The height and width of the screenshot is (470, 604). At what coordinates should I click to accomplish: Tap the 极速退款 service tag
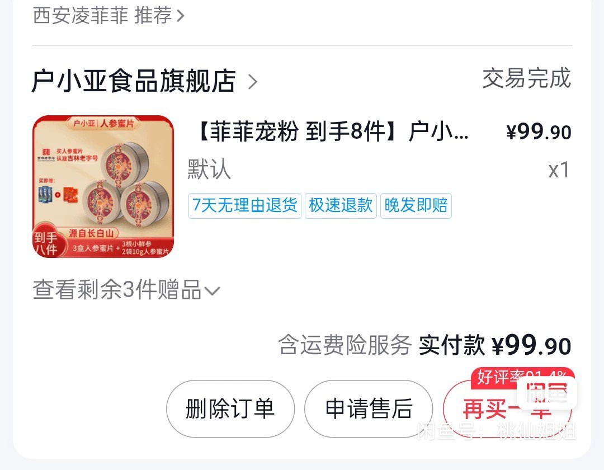341,206
